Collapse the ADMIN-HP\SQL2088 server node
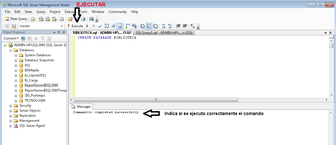 point(5,45)
